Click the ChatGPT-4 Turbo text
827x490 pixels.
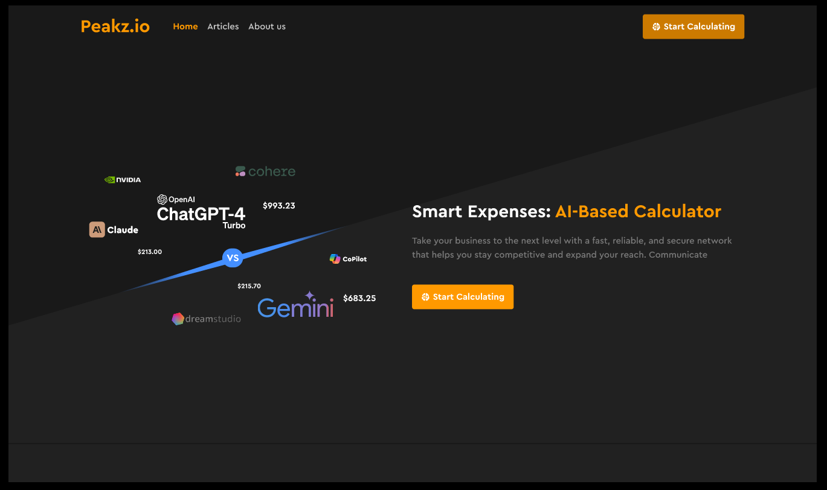tap(201, 217)
